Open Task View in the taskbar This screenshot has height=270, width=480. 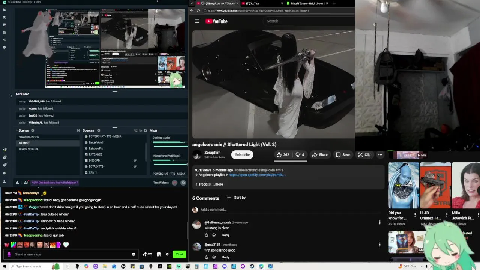68,266
